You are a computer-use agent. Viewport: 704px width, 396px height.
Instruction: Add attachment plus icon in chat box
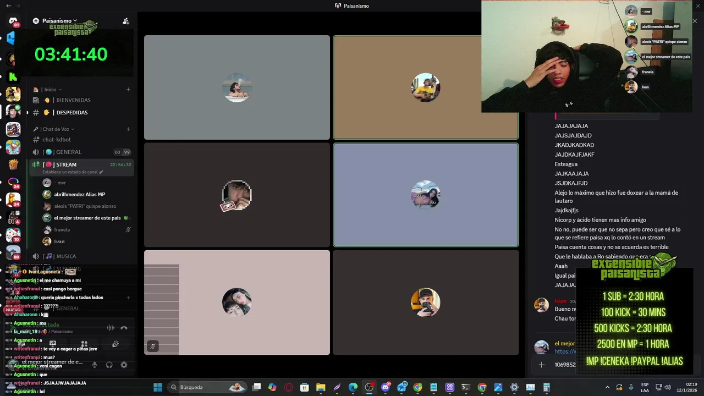click(542, 365)
